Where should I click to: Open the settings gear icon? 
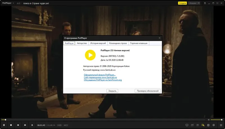pos(214,125)
